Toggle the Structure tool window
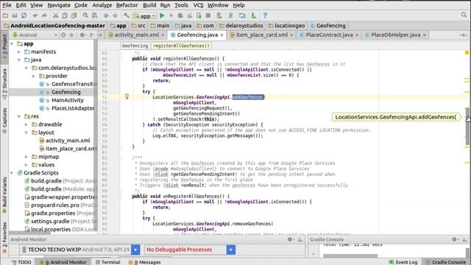This screenshot has height=265, width=471. click(4, 84)
